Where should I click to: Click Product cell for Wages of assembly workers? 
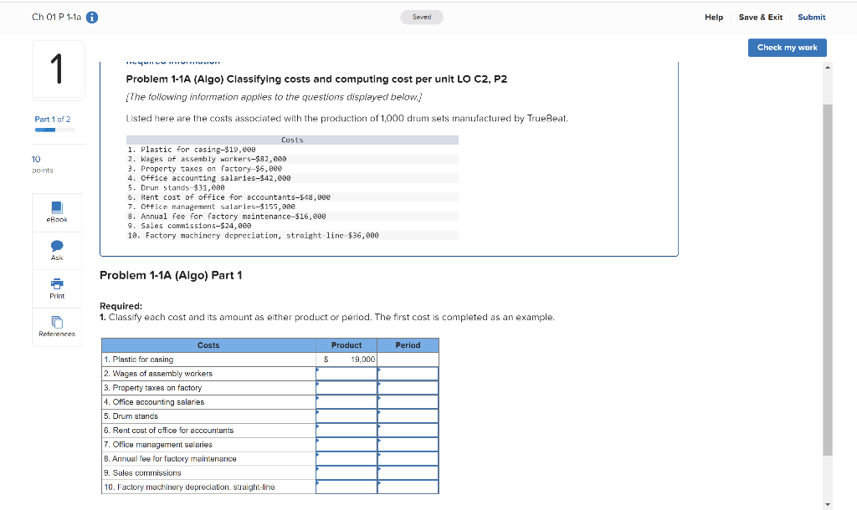[346, 374]
